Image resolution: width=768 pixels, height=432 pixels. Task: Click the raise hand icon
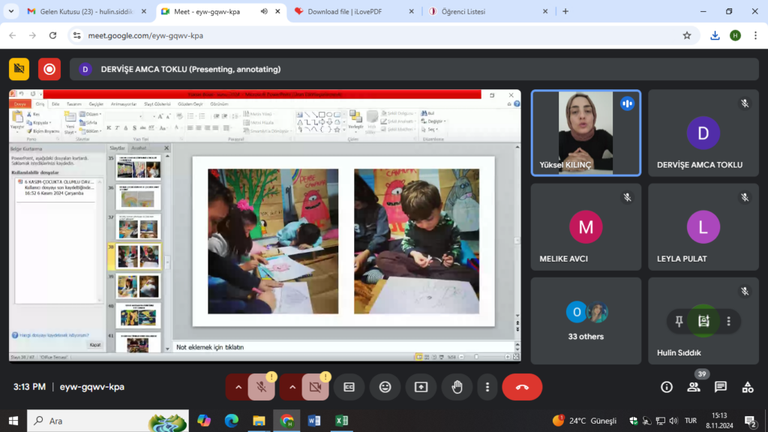457,387
